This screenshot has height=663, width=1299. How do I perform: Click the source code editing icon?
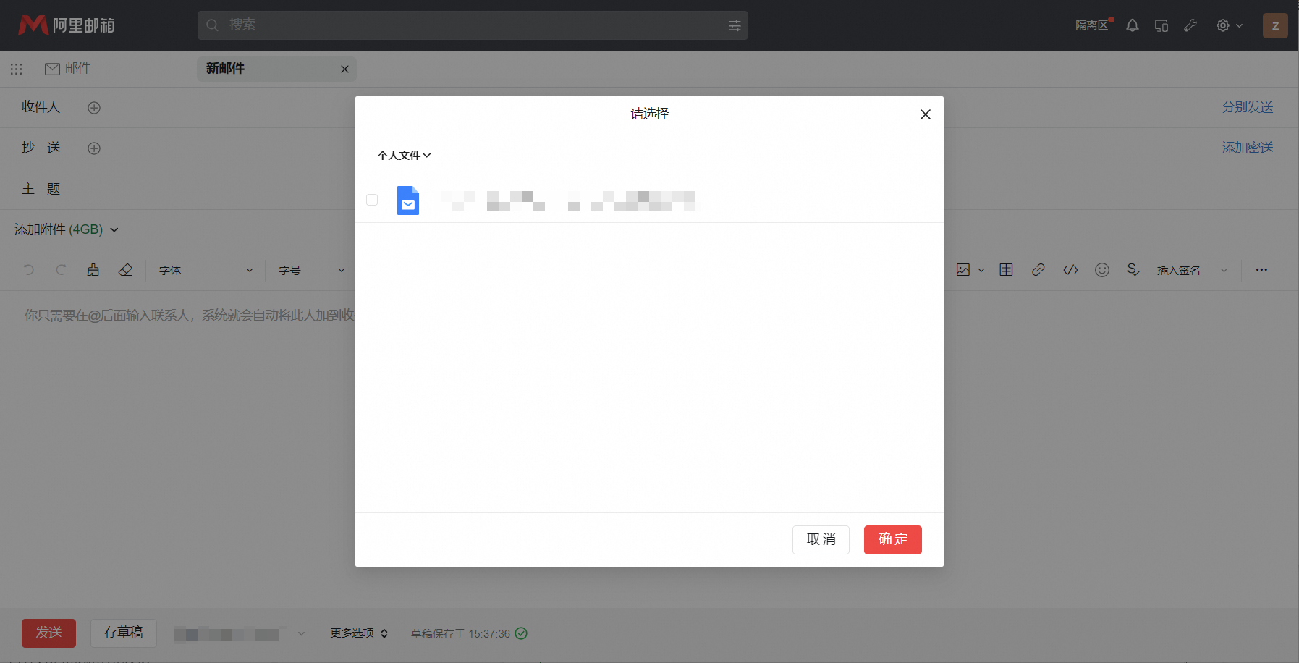pyautogui.click(x=1070, y=270)
